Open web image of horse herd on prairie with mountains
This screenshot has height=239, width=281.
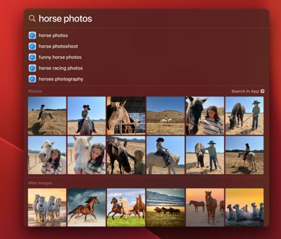point(166,207)
